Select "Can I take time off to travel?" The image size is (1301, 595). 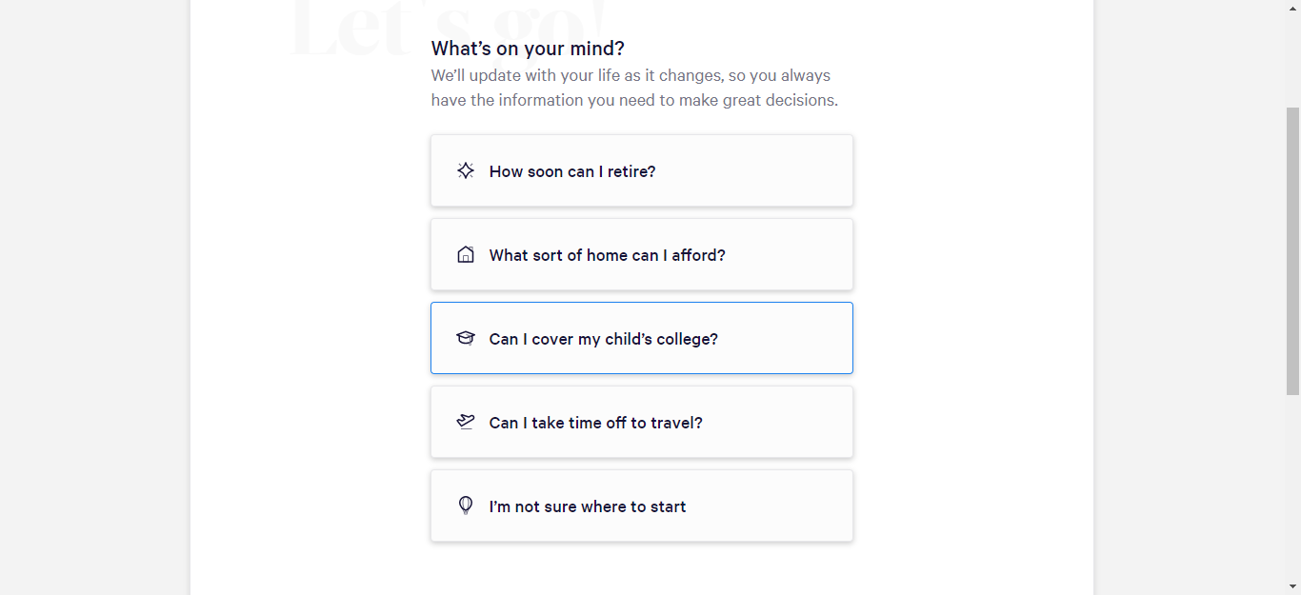coord(595,423)
